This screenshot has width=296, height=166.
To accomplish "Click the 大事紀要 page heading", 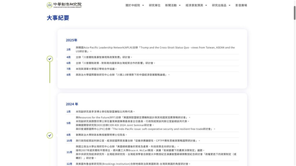I will [58, 18].
